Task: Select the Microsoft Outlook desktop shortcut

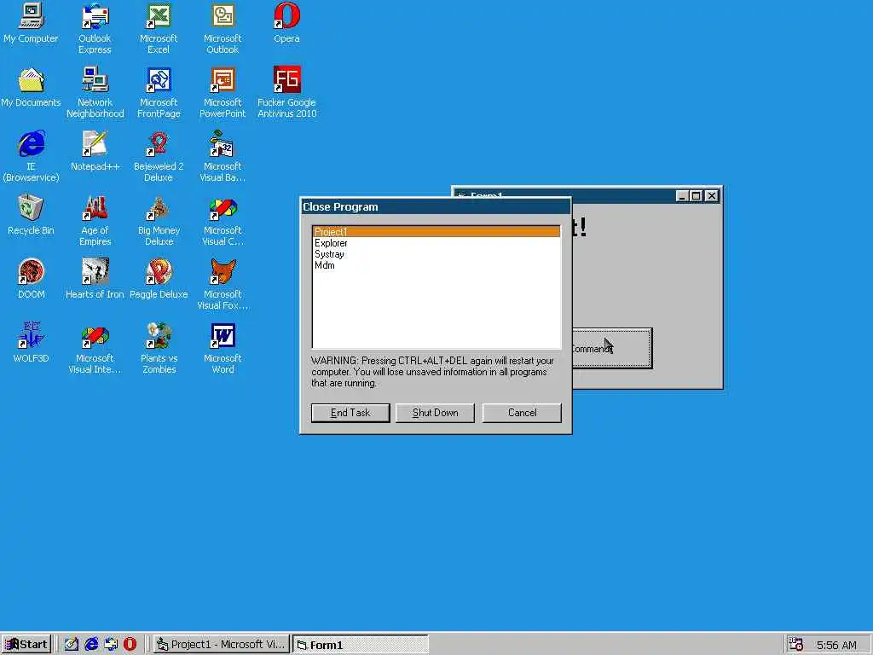Action: pos(223,28)
